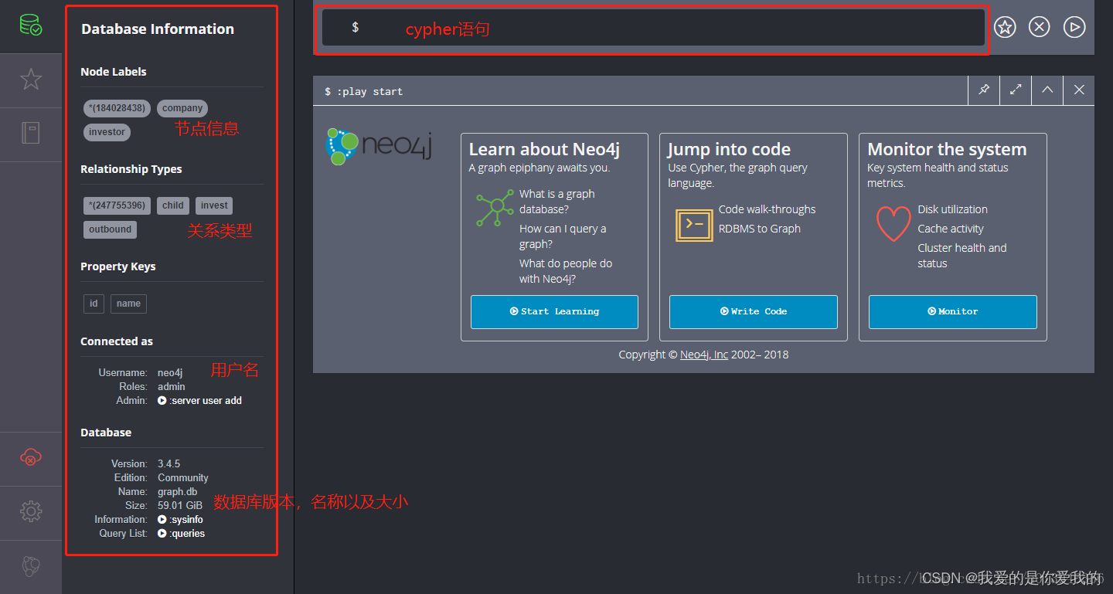Image resolution: width=1113 pixels, height=594 pixels.
Task: Run the :queries command link
Action: tap(182, 533)
